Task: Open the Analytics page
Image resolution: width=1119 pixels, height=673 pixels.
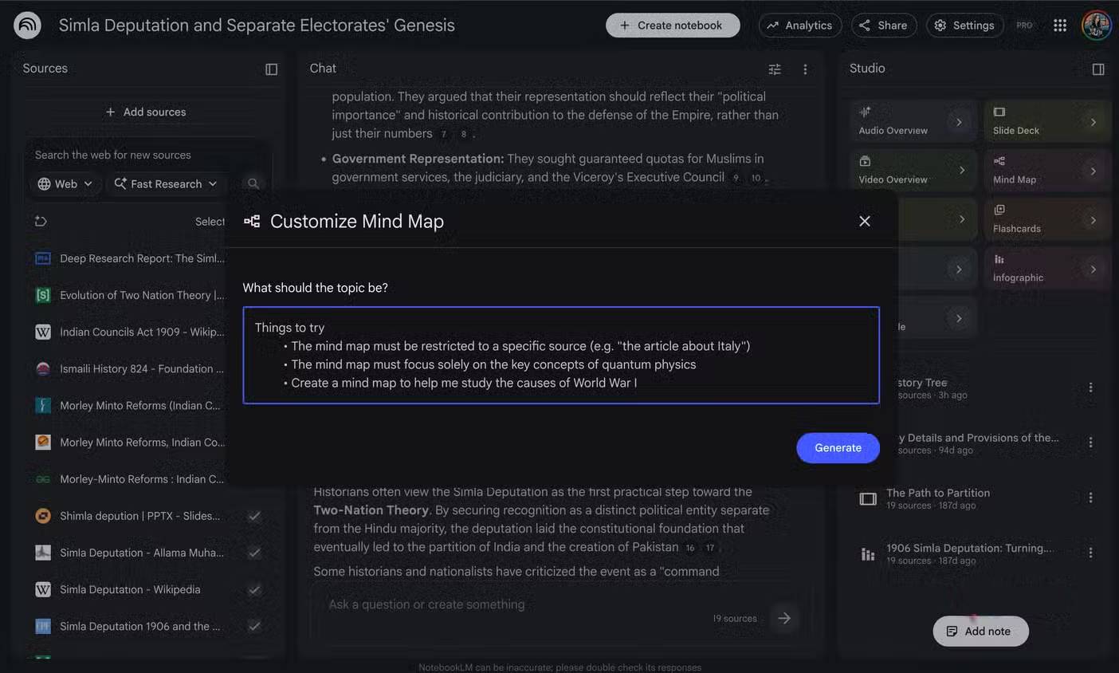Action: [x=800, y=26]
